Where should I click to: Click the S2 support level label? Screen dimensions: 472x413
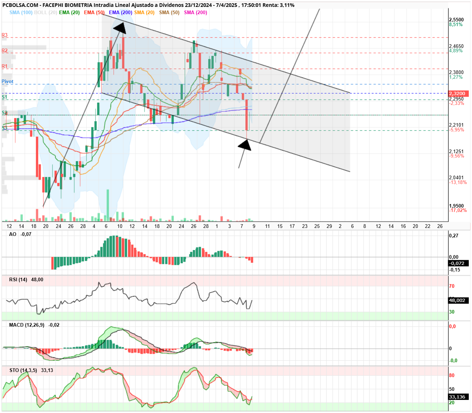coord(5,113)
